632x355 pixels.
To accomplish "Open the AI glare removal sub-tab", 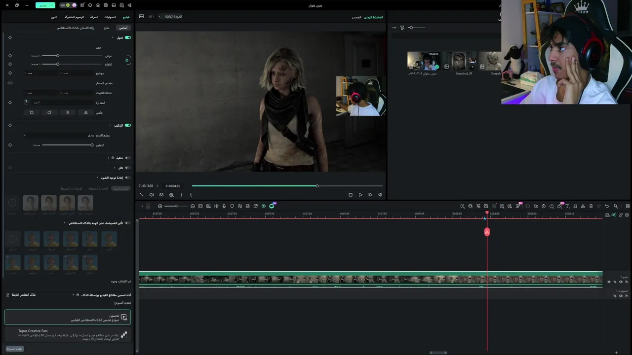I will pyautogui.click(x=76, y=28).
